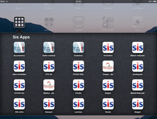Open the Clindia app
Viewport: 157px width, 119px height.
(x=78, y=85)
